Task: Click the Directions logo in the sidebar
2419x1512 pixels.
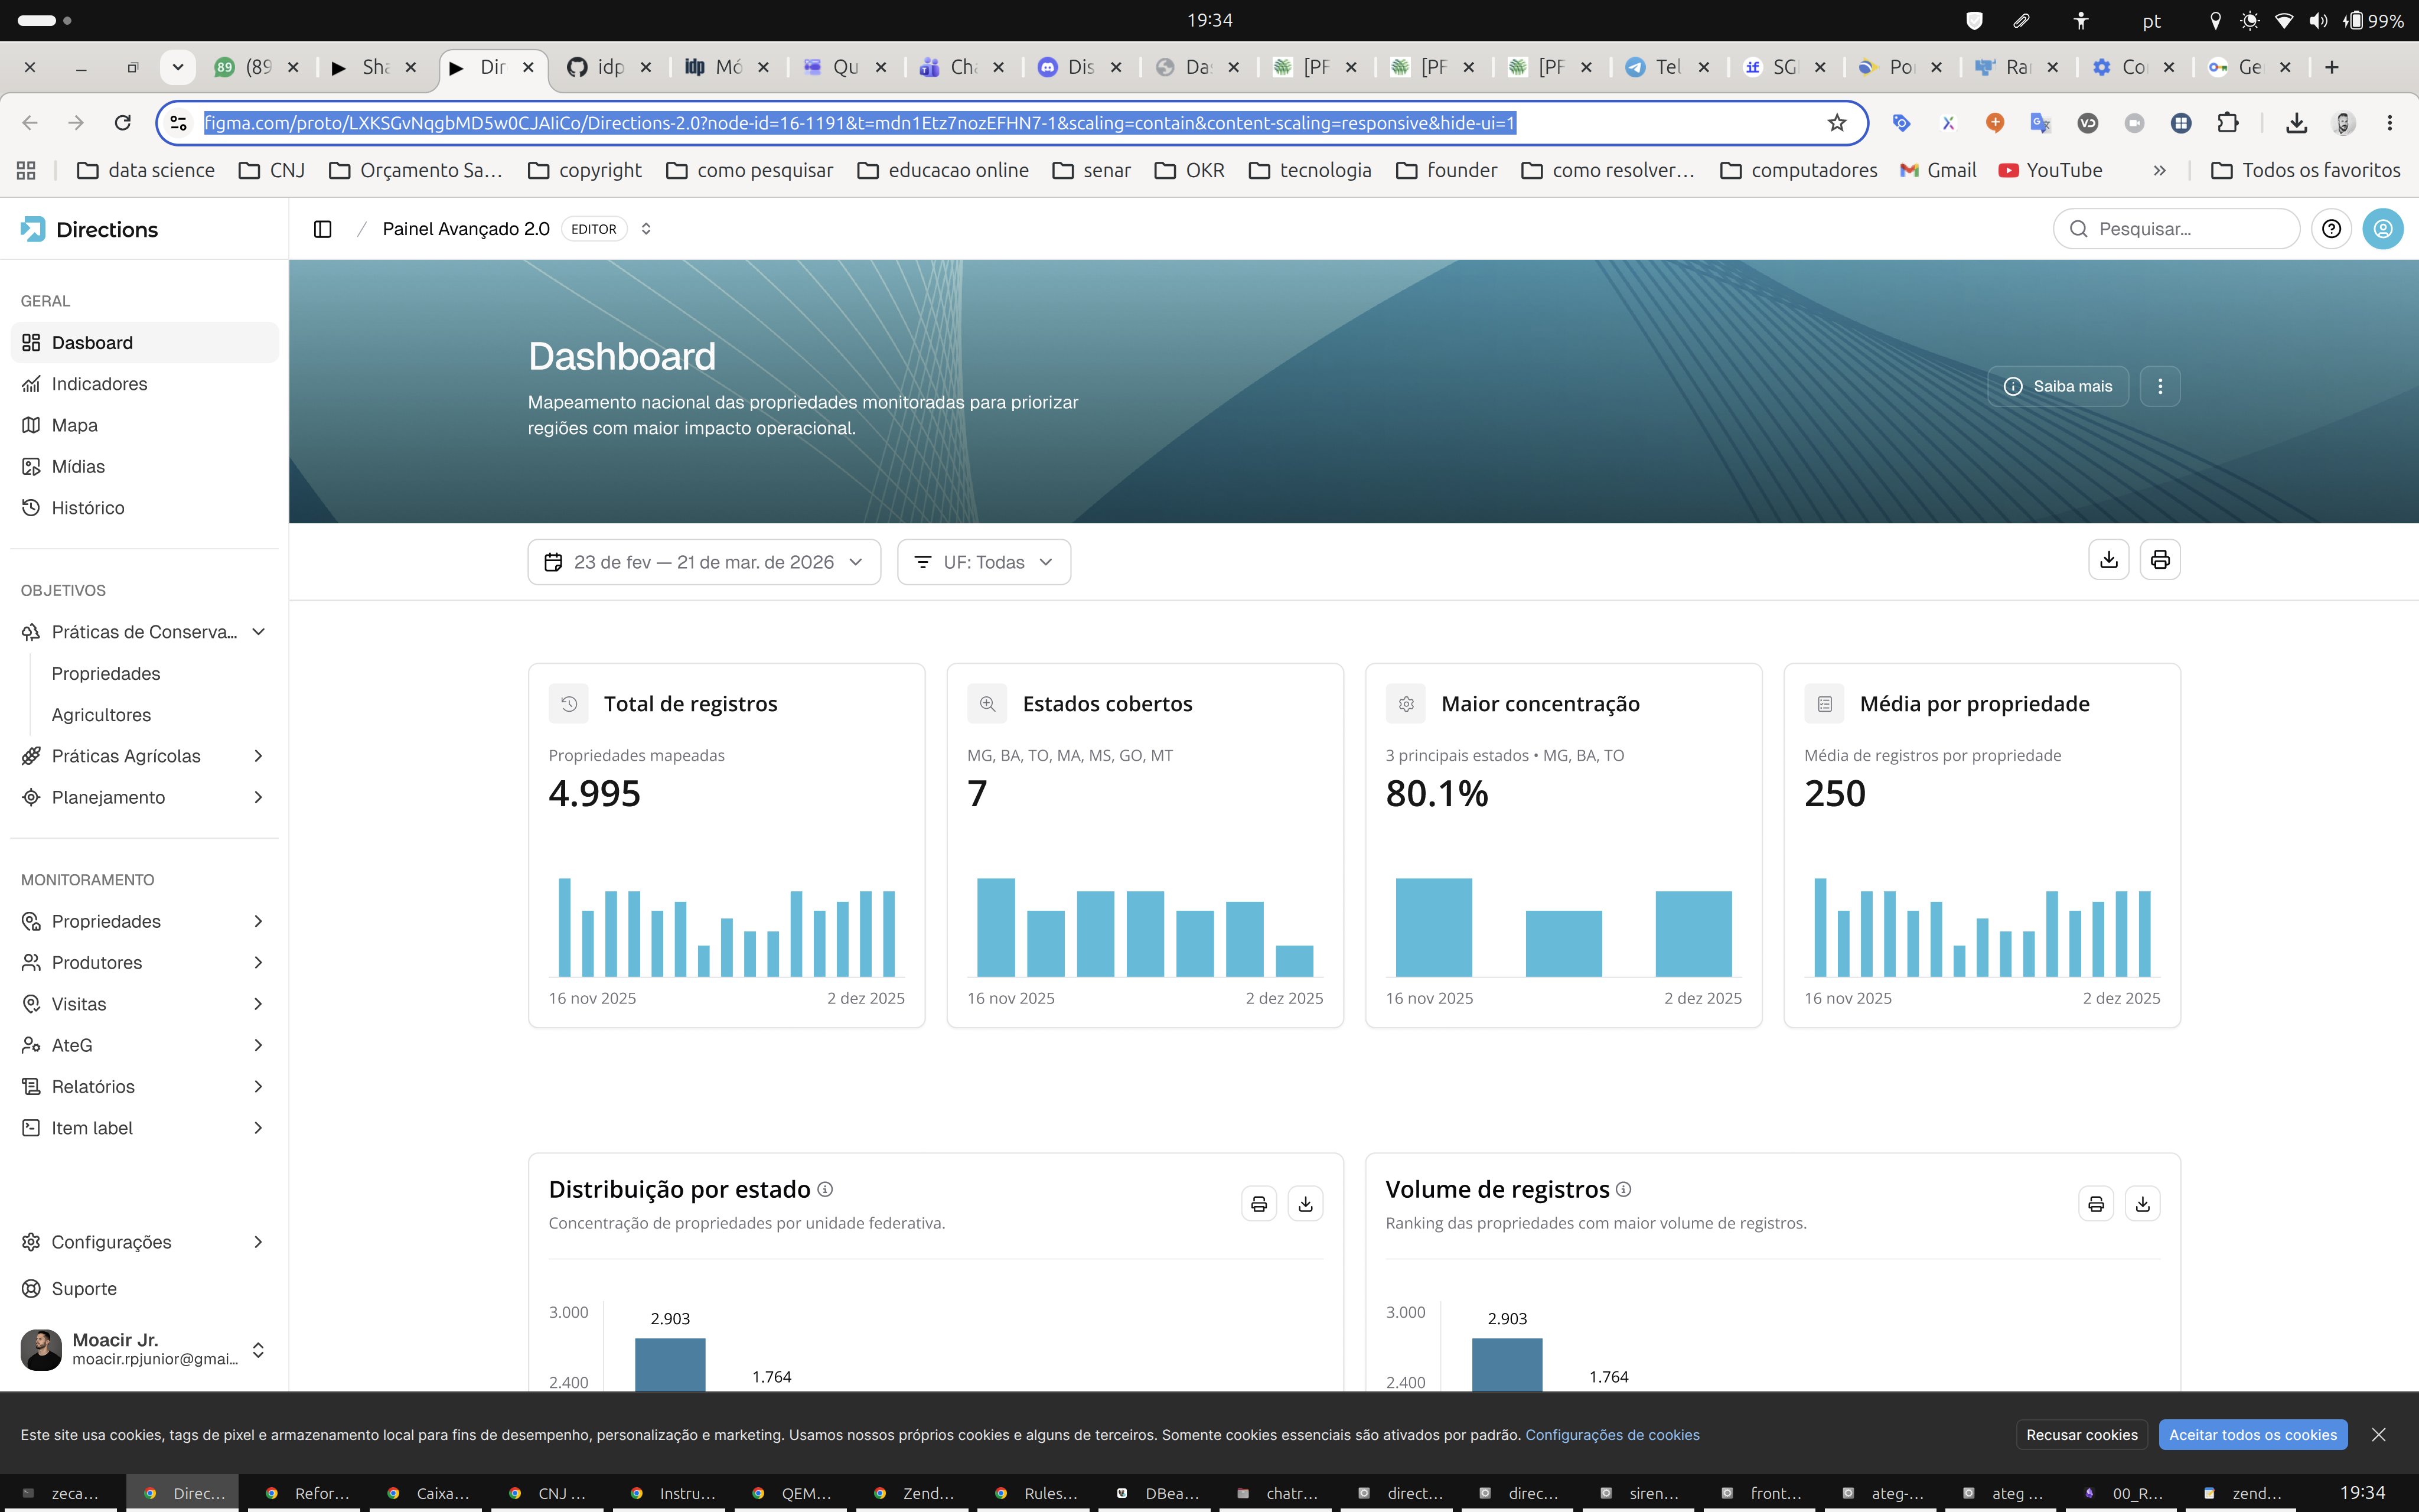Action: tap(90, 229)
